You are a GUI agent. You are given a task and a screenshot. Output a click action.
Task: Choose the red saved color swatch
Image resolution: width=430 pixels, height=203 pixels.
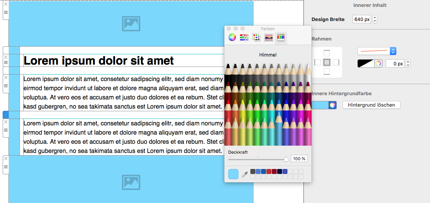269,171
